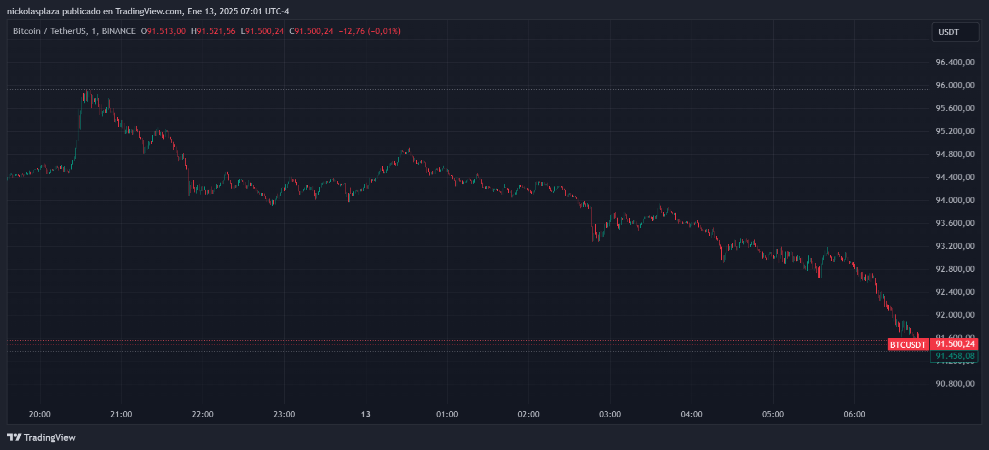Click the high value H91.521,56

[213, 31]
